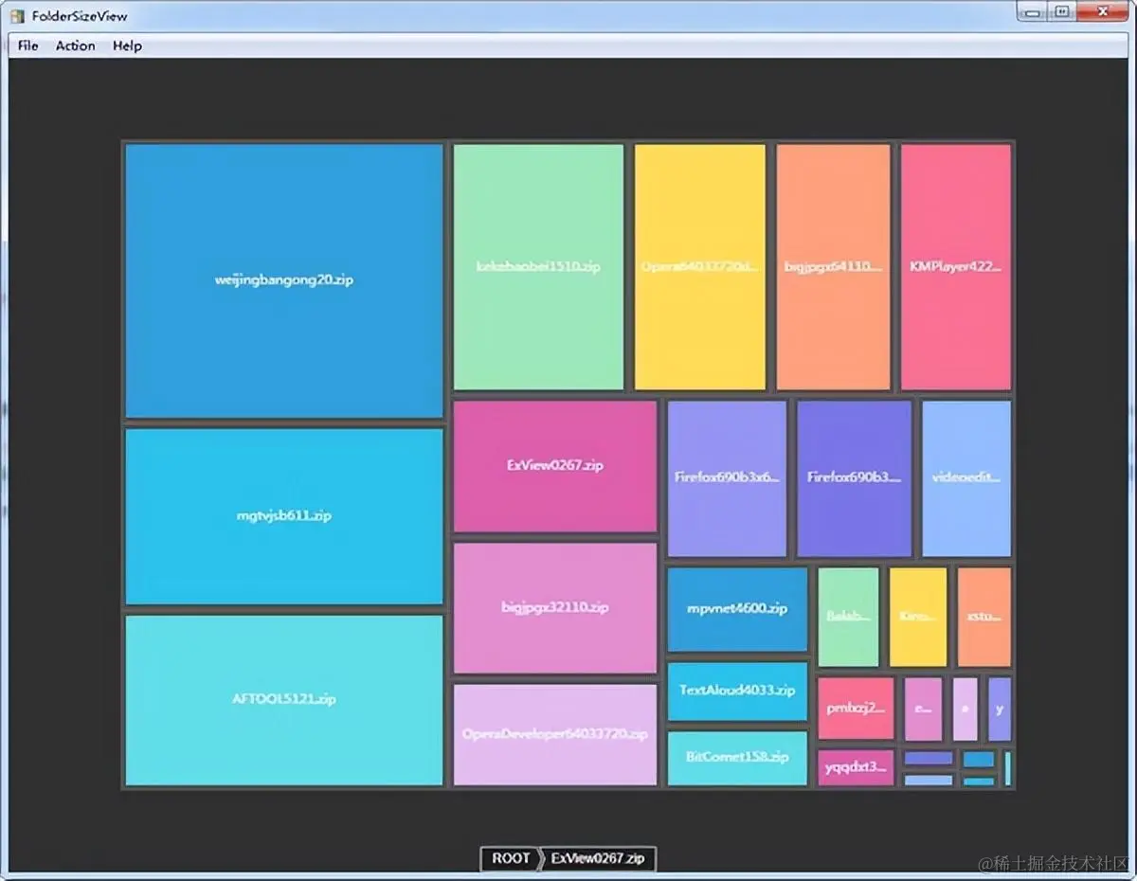1137x881 pixels.
Task: Click the TextAloud4033.zip tile
Action: click(x=737, y=692)
